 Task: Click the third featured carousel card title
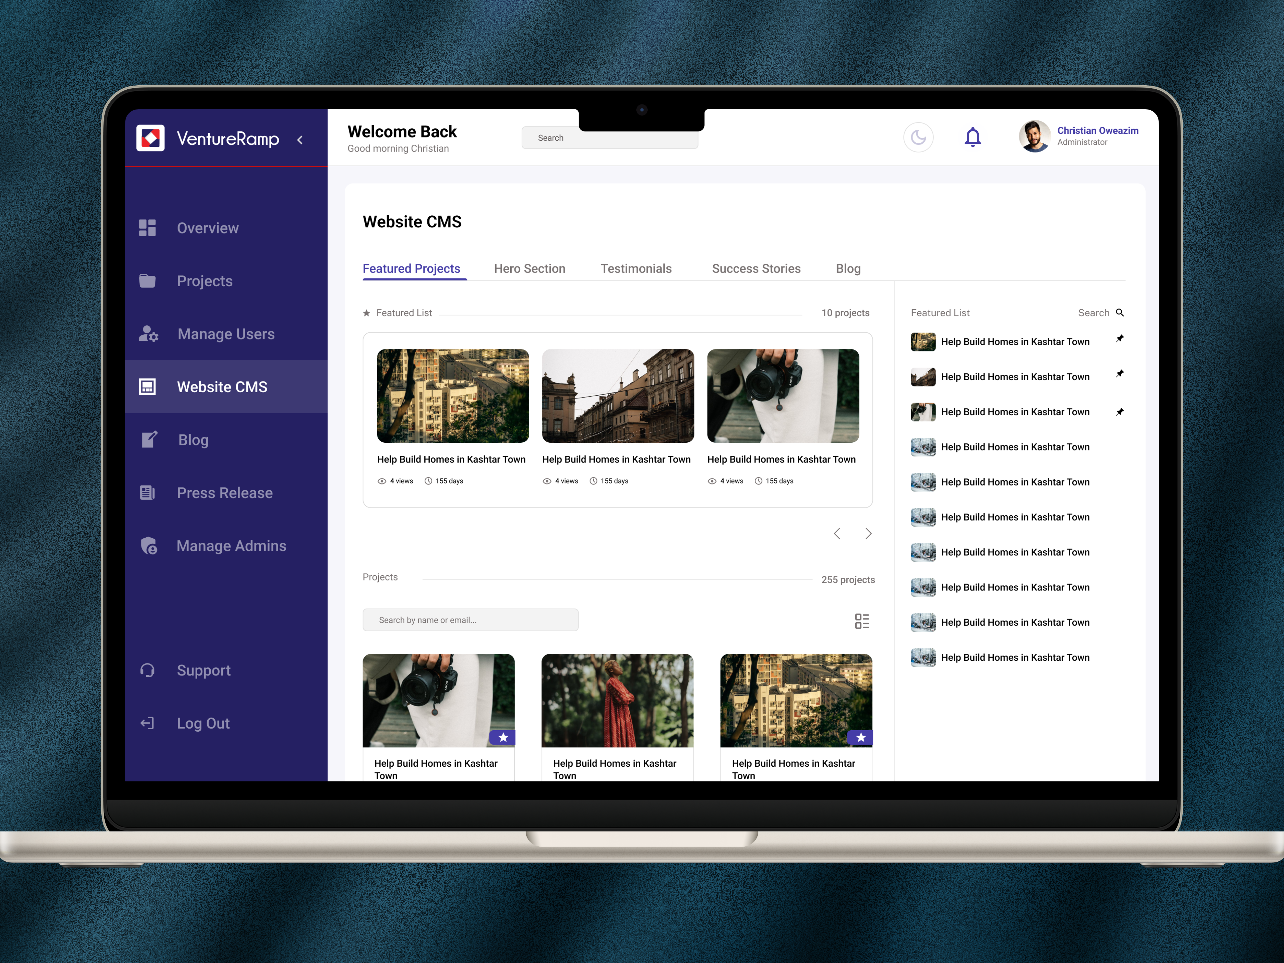[781, 459]
